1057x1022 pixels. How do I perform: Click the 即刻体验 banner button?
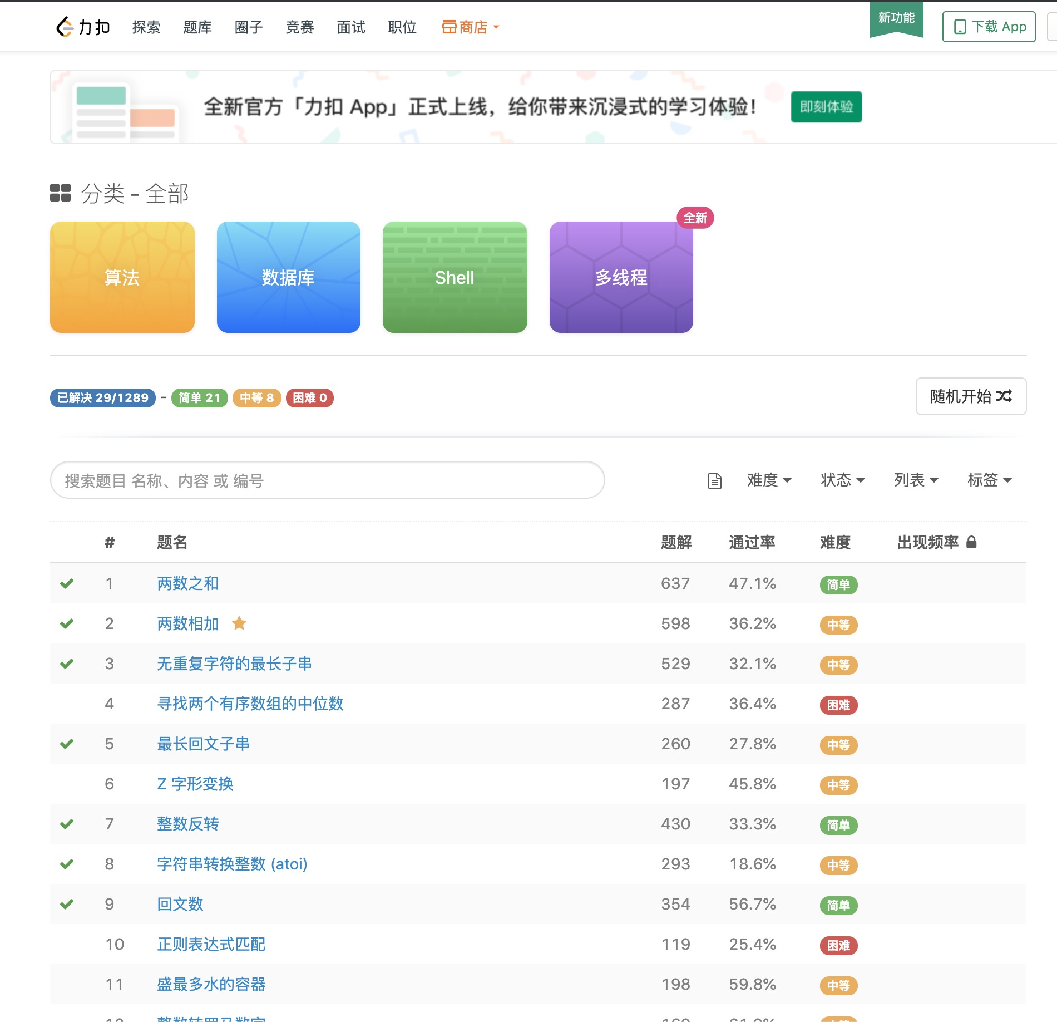pyautogui.click(x=827, y=107)
